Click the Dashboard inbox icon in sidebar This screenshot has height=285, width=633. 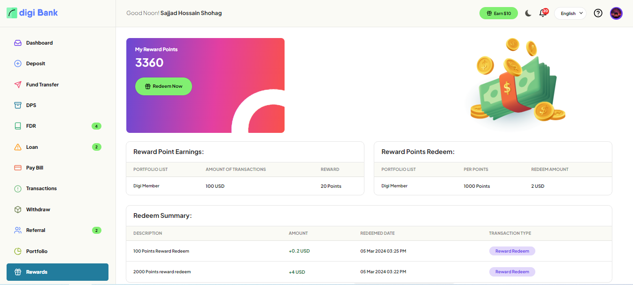(x=18, y=43)
